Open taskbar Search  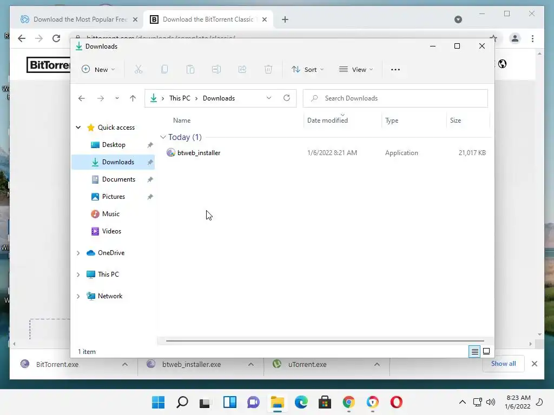coord(182,402)
